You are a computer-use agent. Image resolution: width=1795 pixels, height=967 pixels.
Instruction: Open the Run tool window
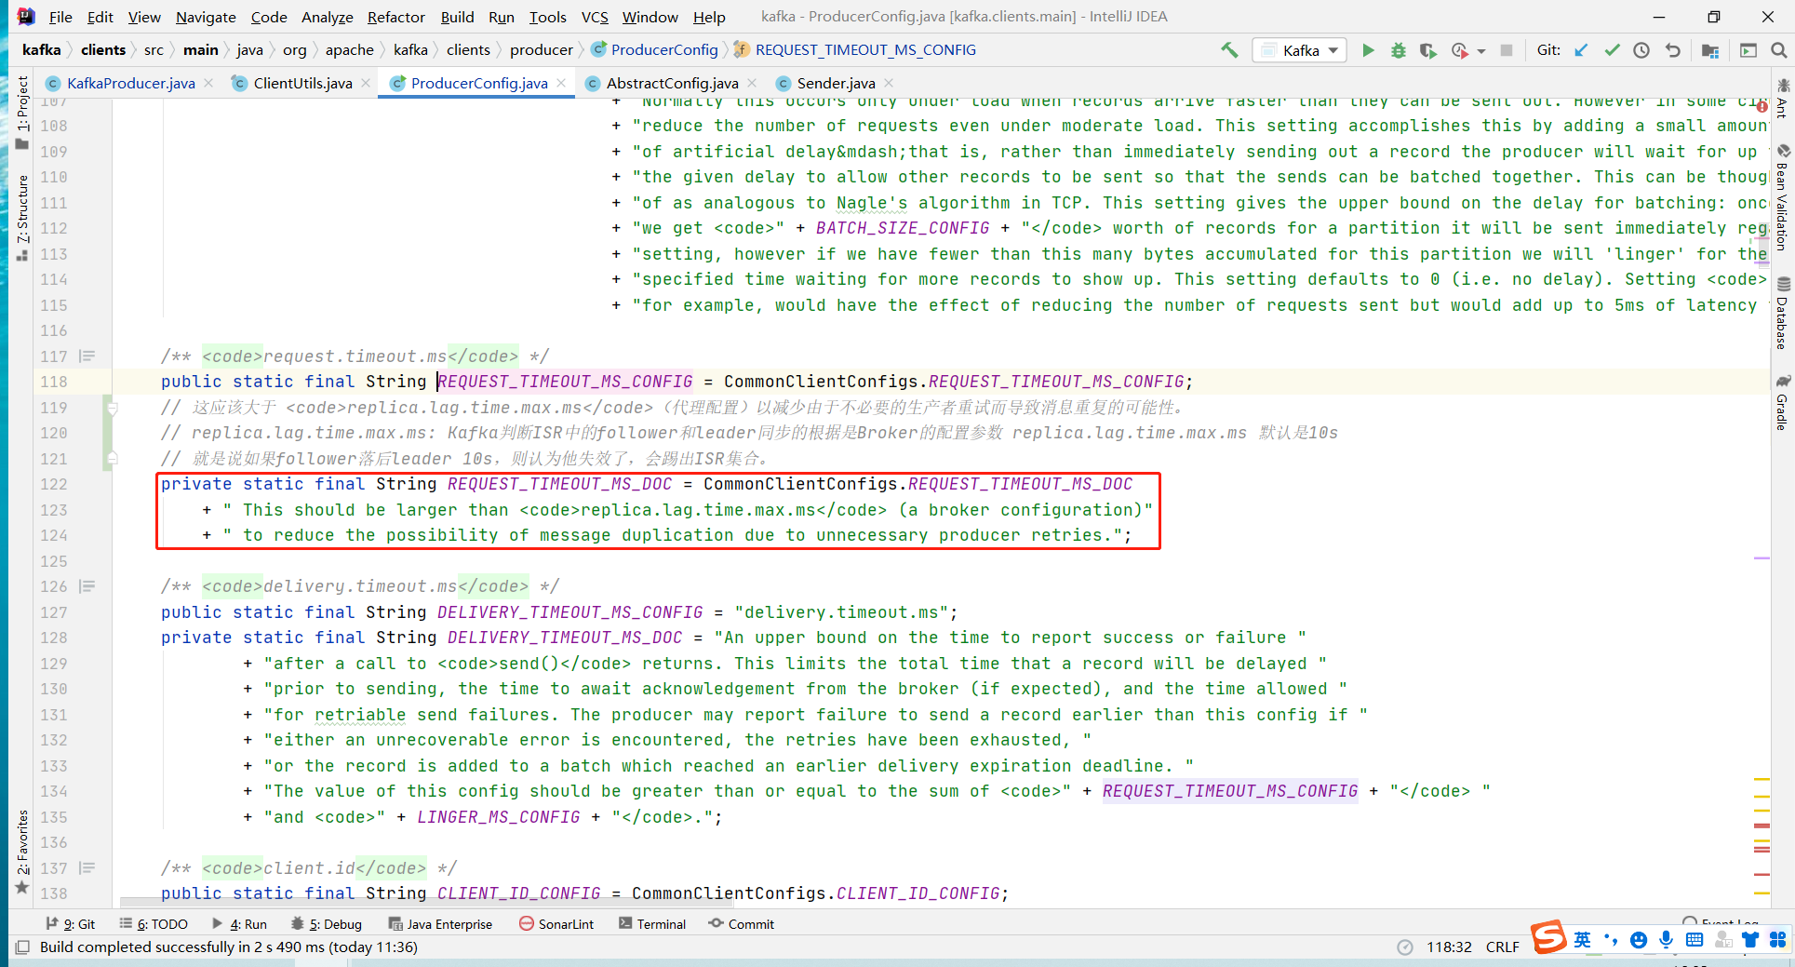pos(239,924)
